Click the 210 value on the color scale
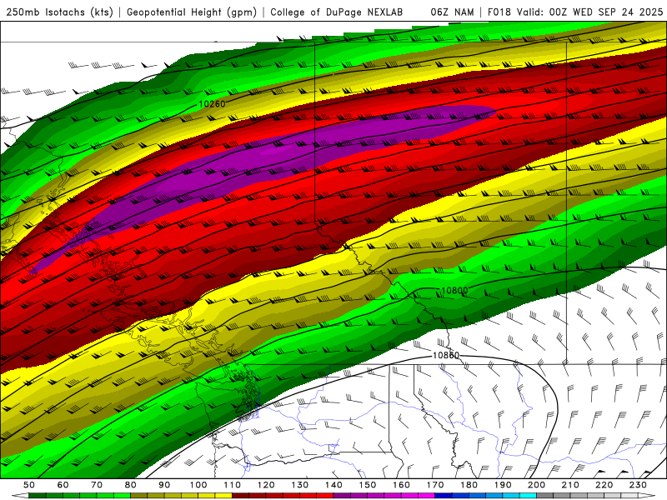The width and height of the screenshot is (667, 500). coord(570,485)
